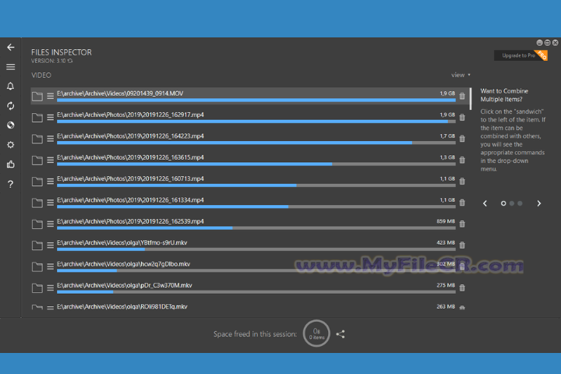Delete 20191226_164223.mp4 with trash icon
Screen dimensions: 561x374
click(x=462, y=139)
